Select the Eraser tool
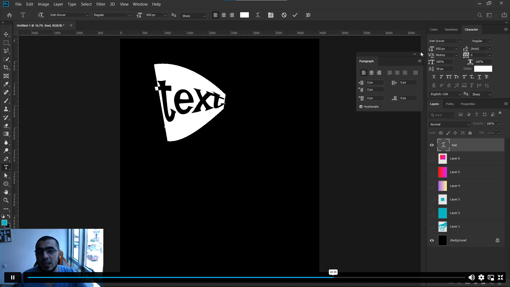Viewport: 510px width, 287px height. point(6,126)
